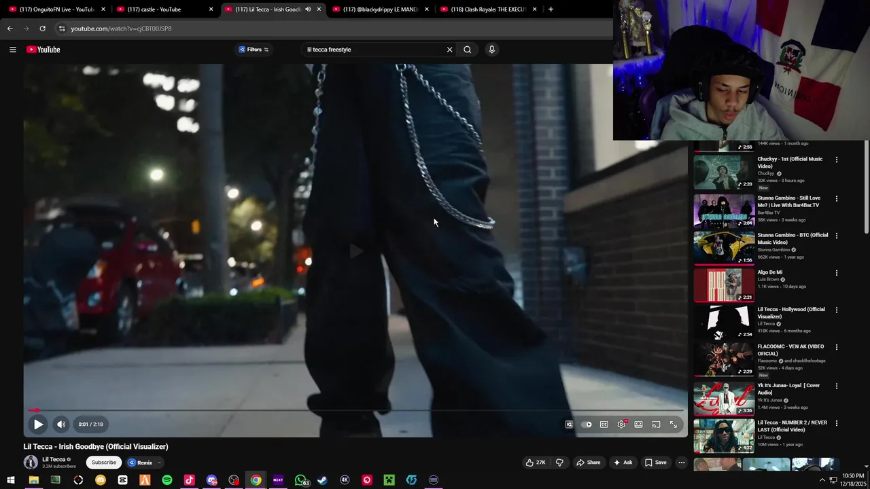Screen dimensions: 870x489
Task: Open the Lil Tecca channel avatar
Action: pyautogui.click(x=31, y=463)
